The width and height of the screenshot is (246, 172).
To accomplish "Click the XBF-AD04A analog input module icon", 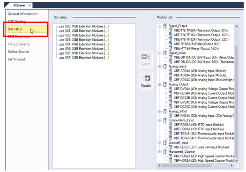I will pyautogui.click(x=170, y=71).
